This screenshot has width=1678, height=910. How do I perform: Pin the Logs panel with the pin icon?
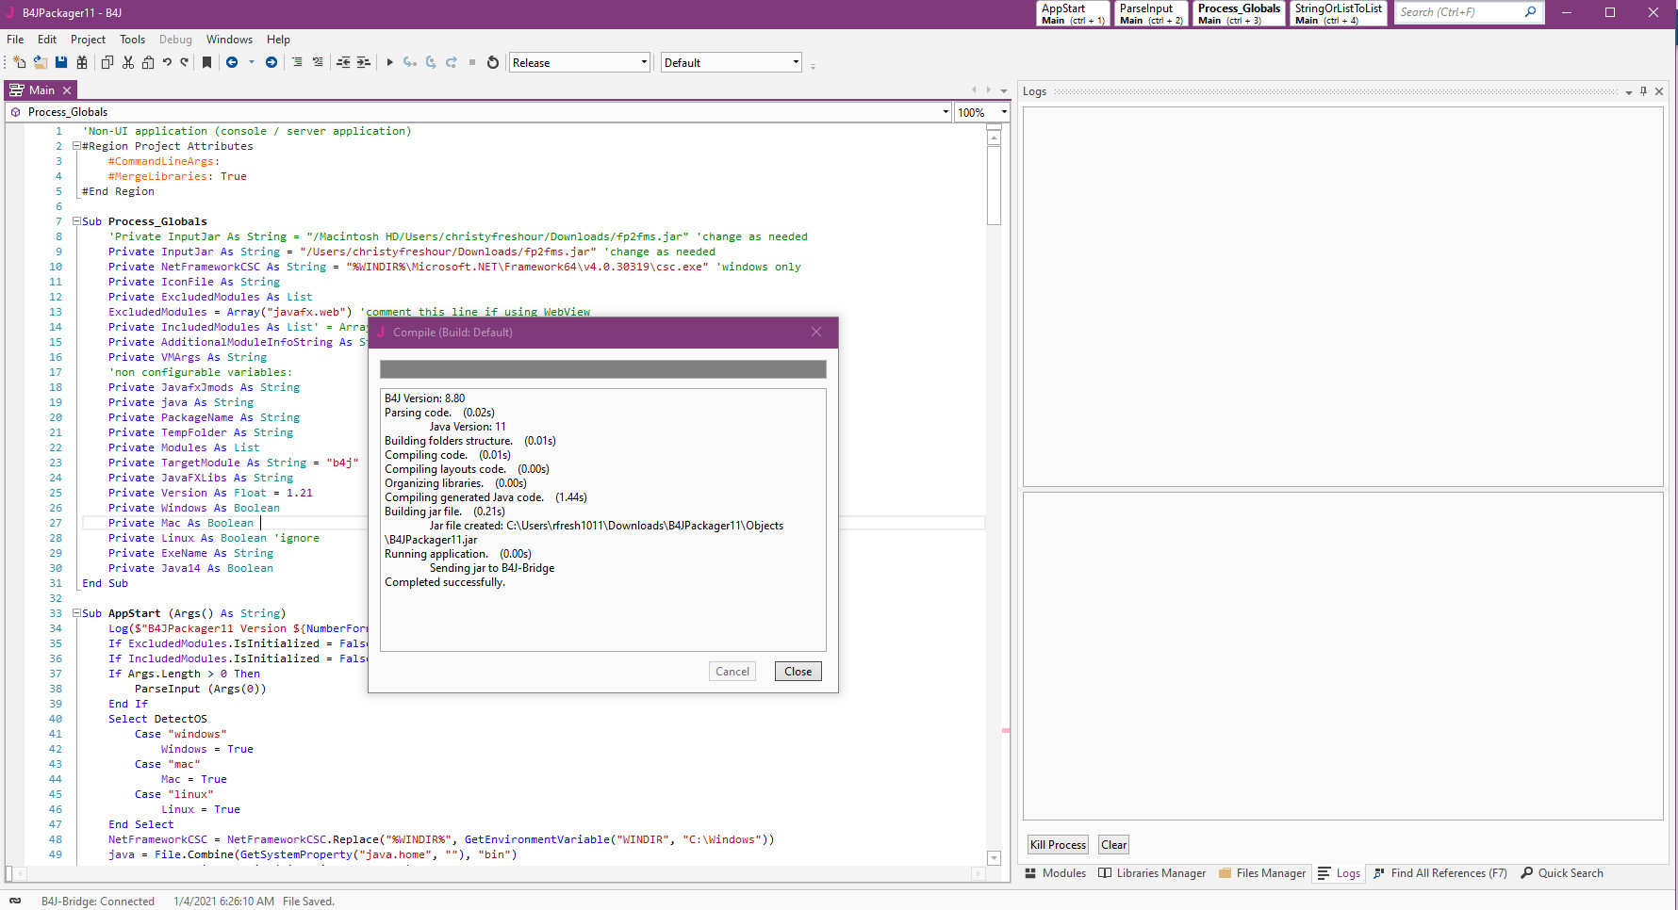click(x=1643, y=91)
